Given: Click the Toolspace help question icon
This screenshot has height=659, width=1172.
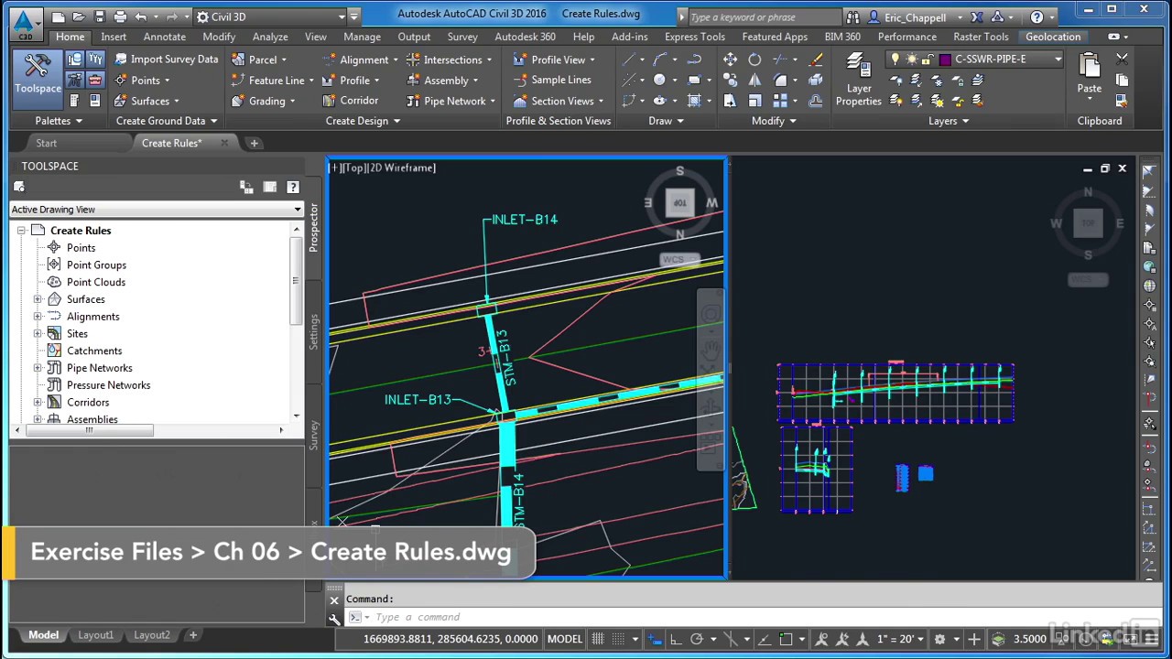Looking at the screenshot, I should (x=293, y=187).
